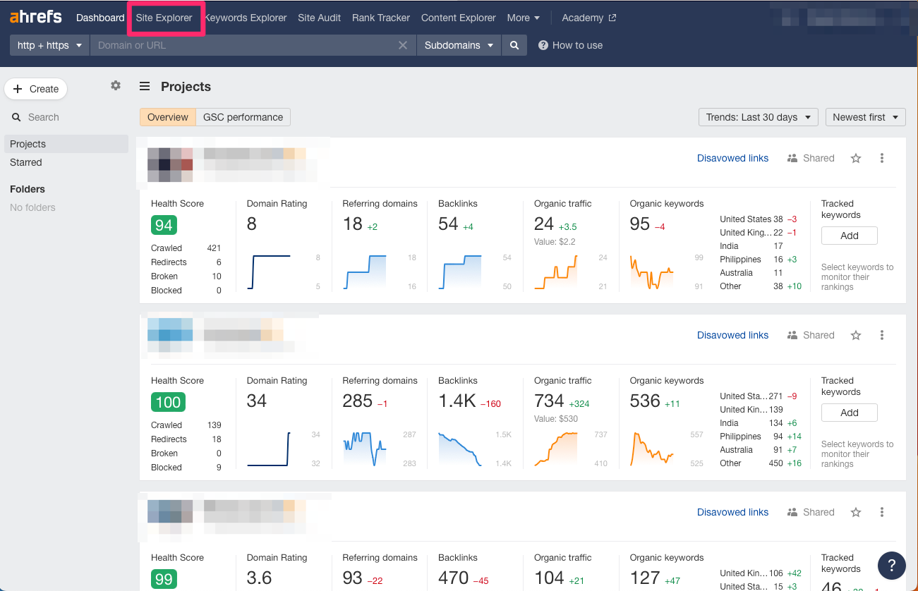Image resolution: width=918 pixels, height=591 pixels.
Task: Star the project with Health Score 100
Action: pyautogui.click(x=856, y=335)
